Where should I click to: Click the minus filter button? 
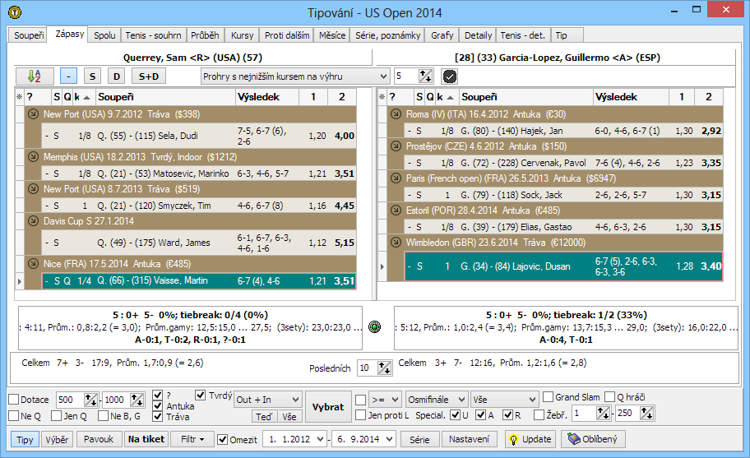pyautogui.click(x=68, y=76)
